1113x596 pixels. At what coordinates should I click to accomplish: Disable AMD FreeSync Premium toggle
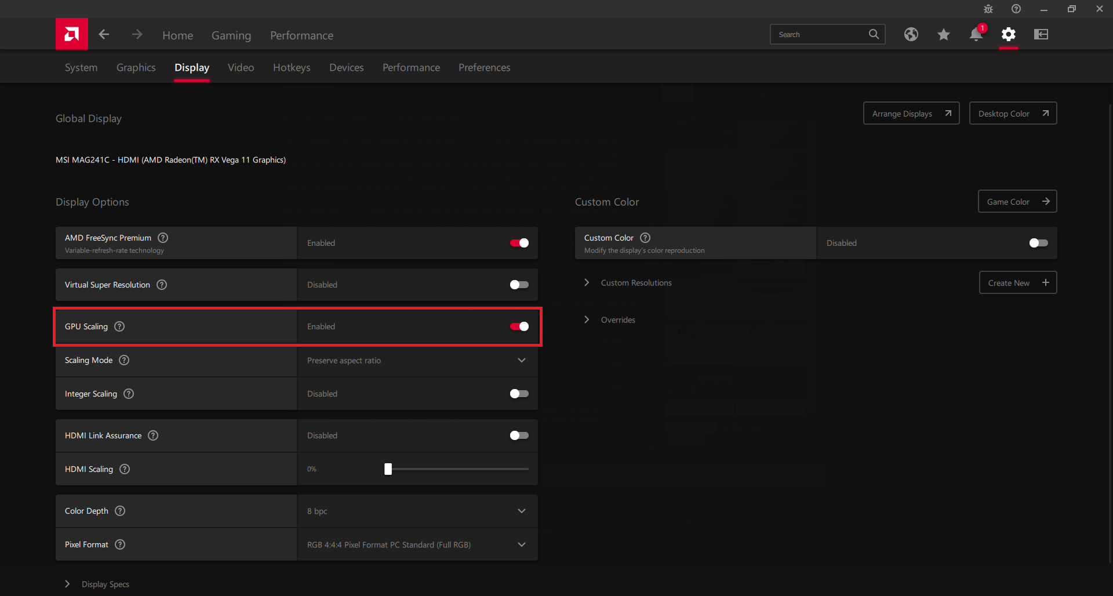[519, 243]
